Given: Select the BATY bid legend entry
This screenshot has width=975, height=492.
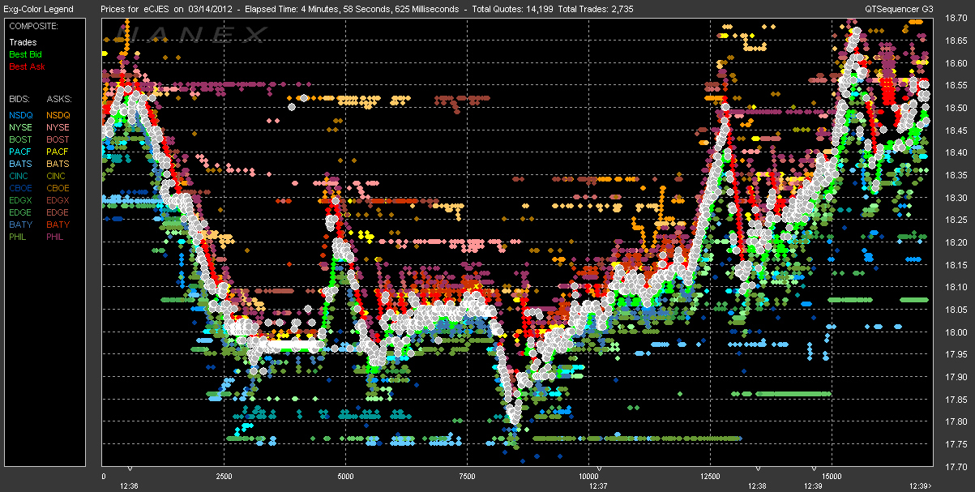Looking at the screenshot, I should (21, 225).
